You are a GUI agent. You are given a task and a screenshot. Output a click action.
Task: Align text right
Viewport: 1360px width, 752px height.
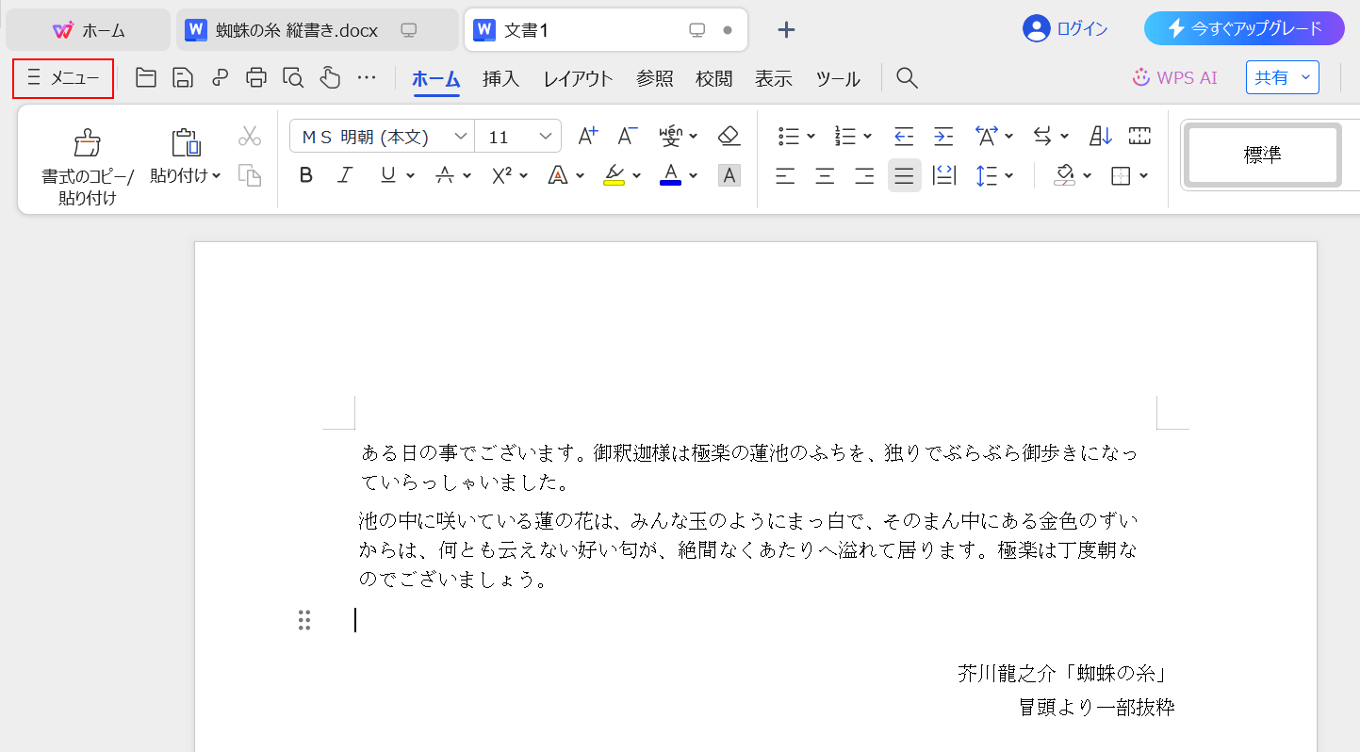tap(864, 175)
